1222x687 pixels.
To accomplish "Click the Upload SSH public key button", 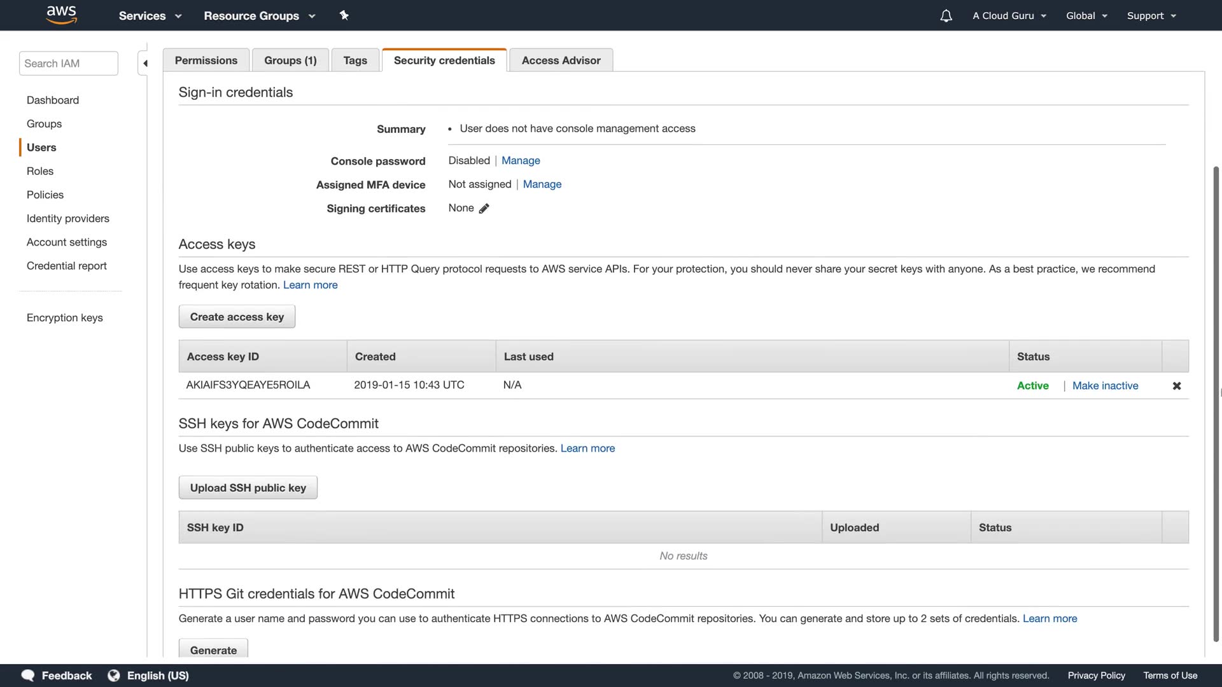I will tap(248, 488).
